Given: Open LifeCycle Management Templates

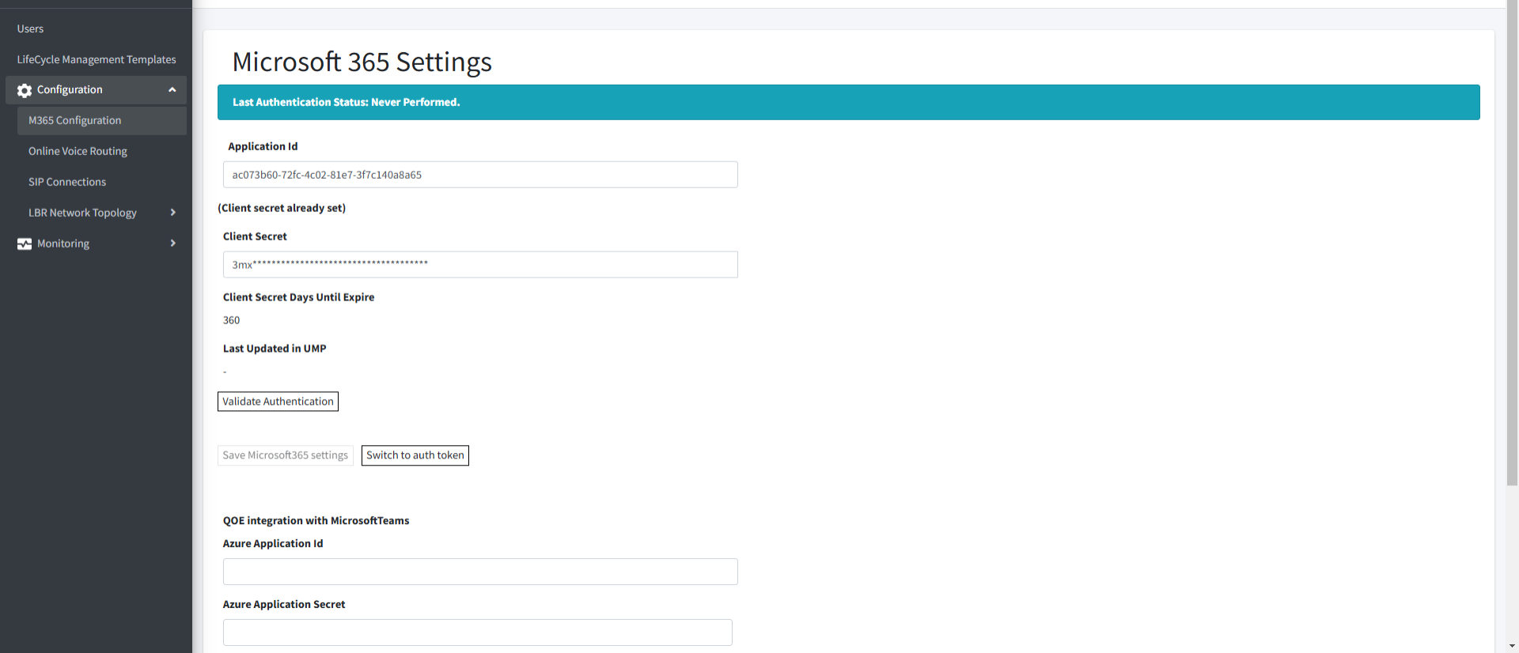Looking at the screenshot, I should [97, 60].
